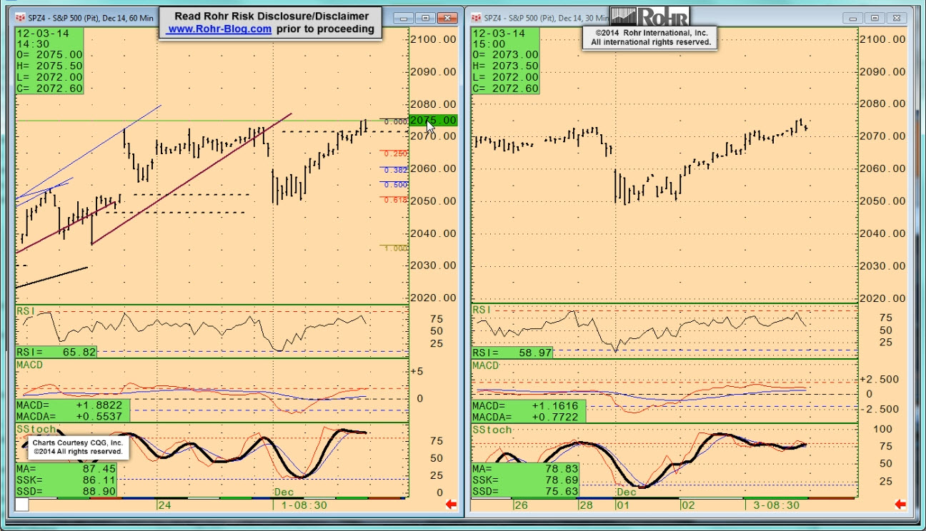Click the red arrow on the 60 Min chart
This screenshot has width=926, height=531.
451,505
